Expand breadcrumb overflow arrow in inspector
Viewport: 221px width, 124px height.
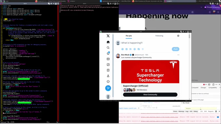[139, 108]
